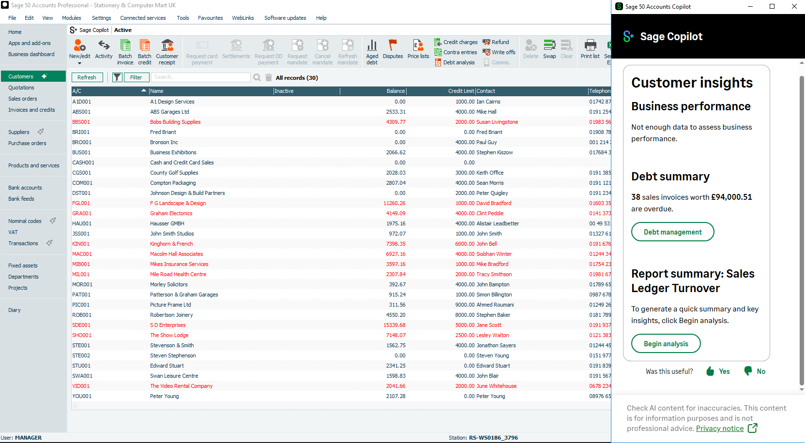
Task: Open the Privacy notice link
Action: click(720, 428)
